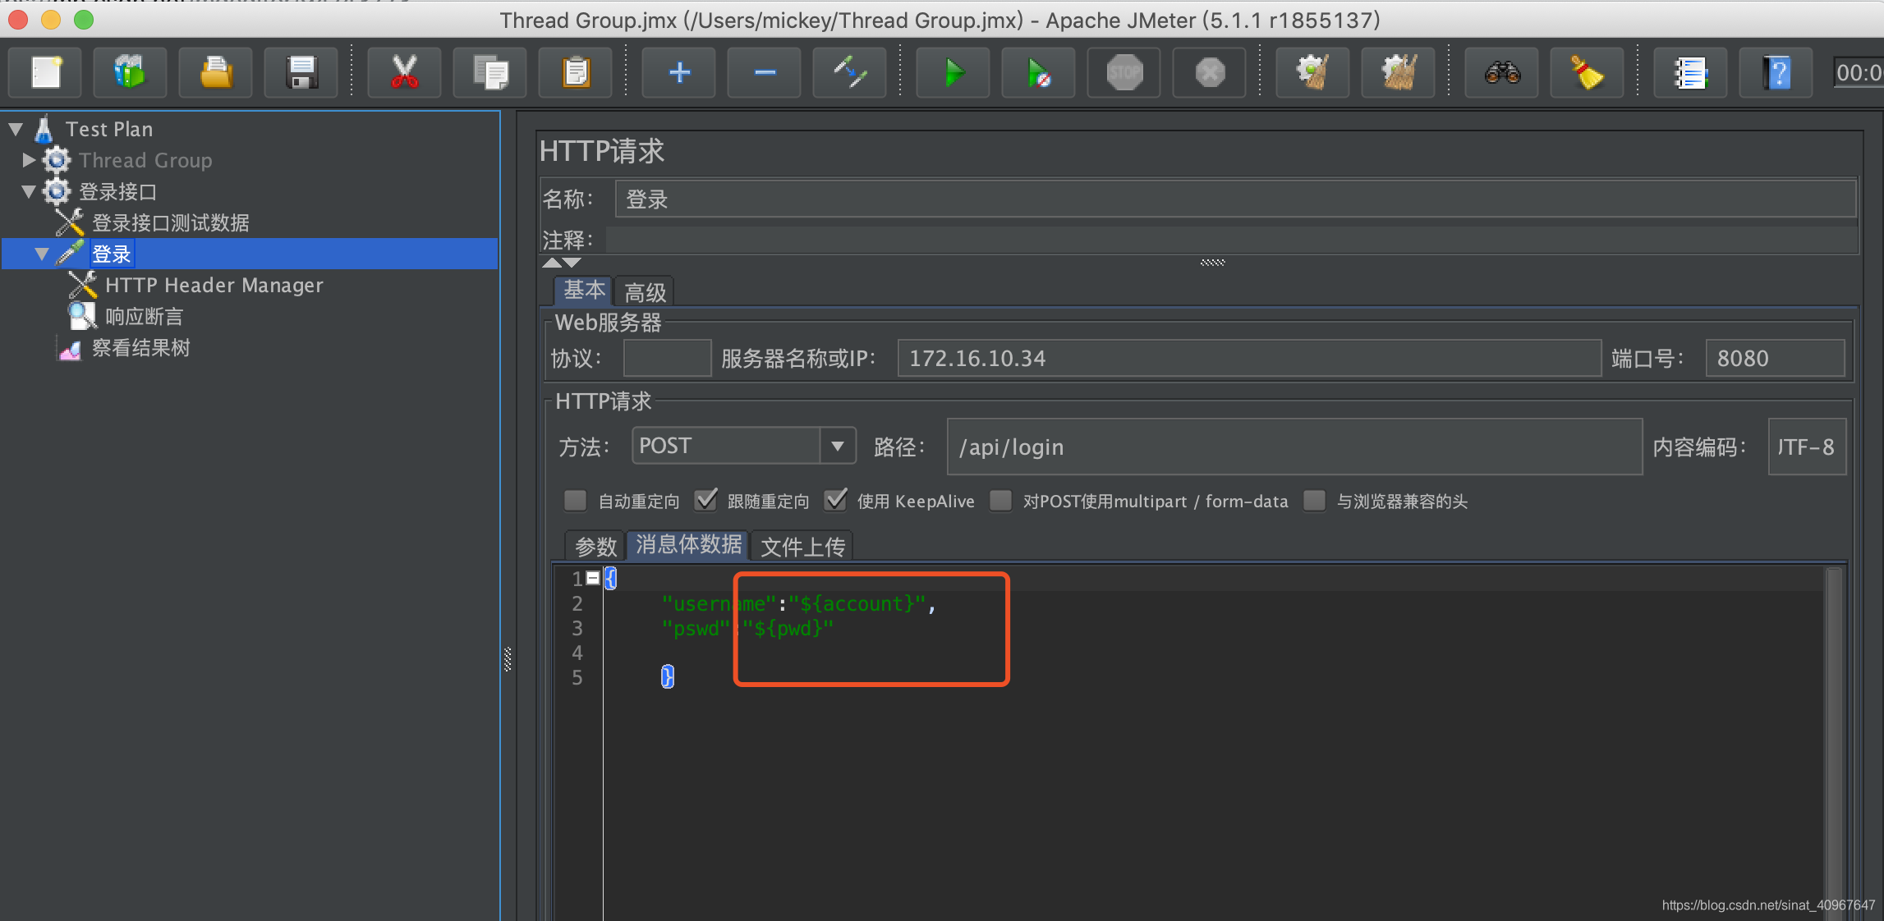This screenshot has width=1884, height=921.
Task: Collapse the Test Plan tree node
Action: pos(15,129)
